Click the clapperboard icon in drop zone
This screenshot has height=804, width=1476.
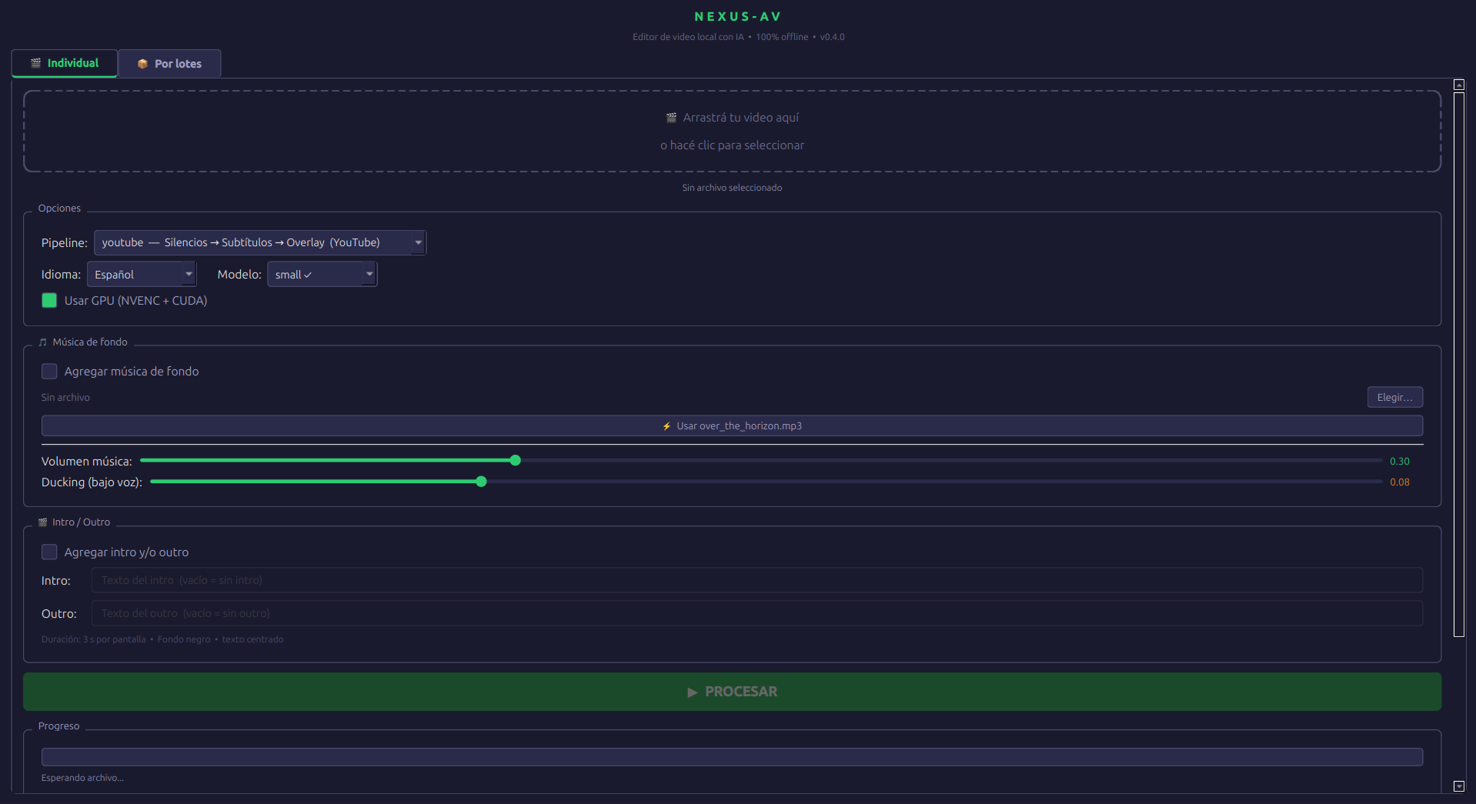(671, 118)
